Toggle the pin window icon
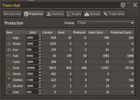 pyautogui.click(x=129, y=5)
